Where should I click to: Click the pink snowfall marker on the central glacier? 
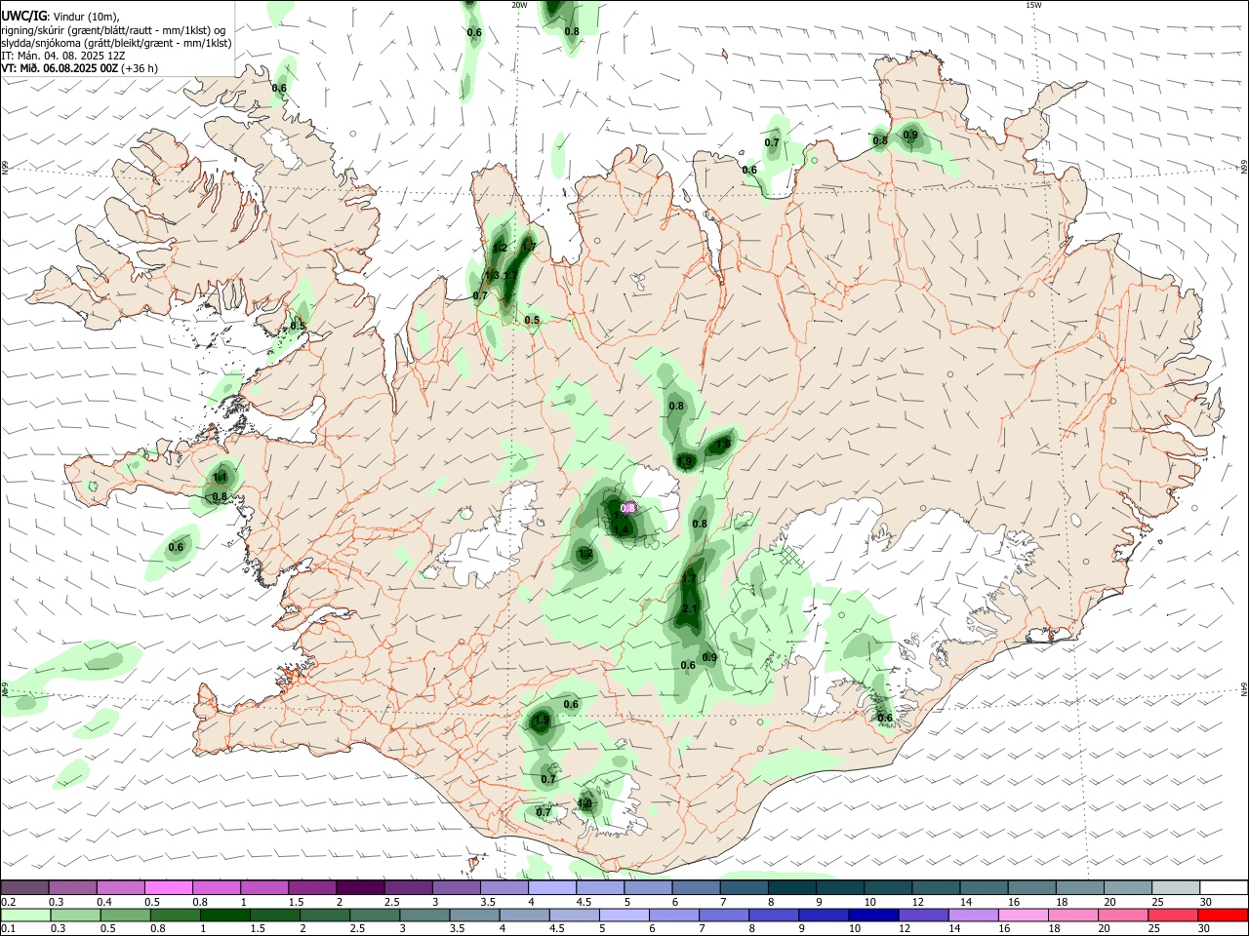tap(629, 507)
